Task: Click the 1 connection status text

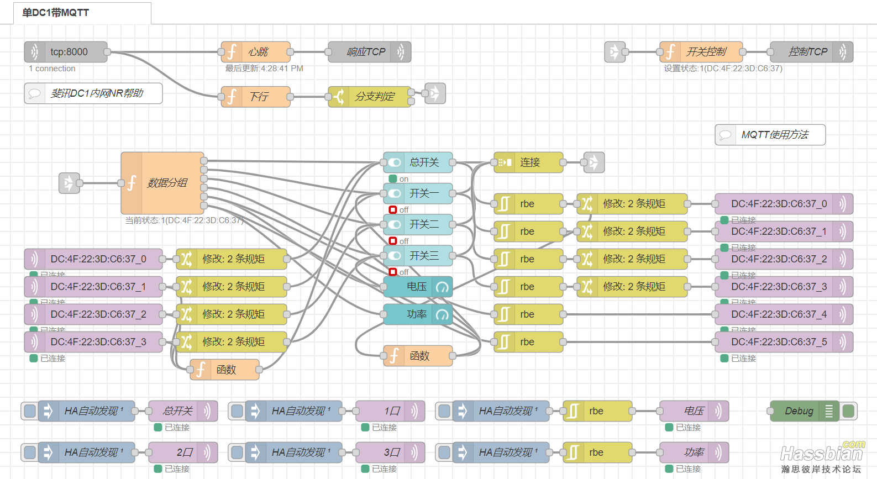Action: pos(52,69)
